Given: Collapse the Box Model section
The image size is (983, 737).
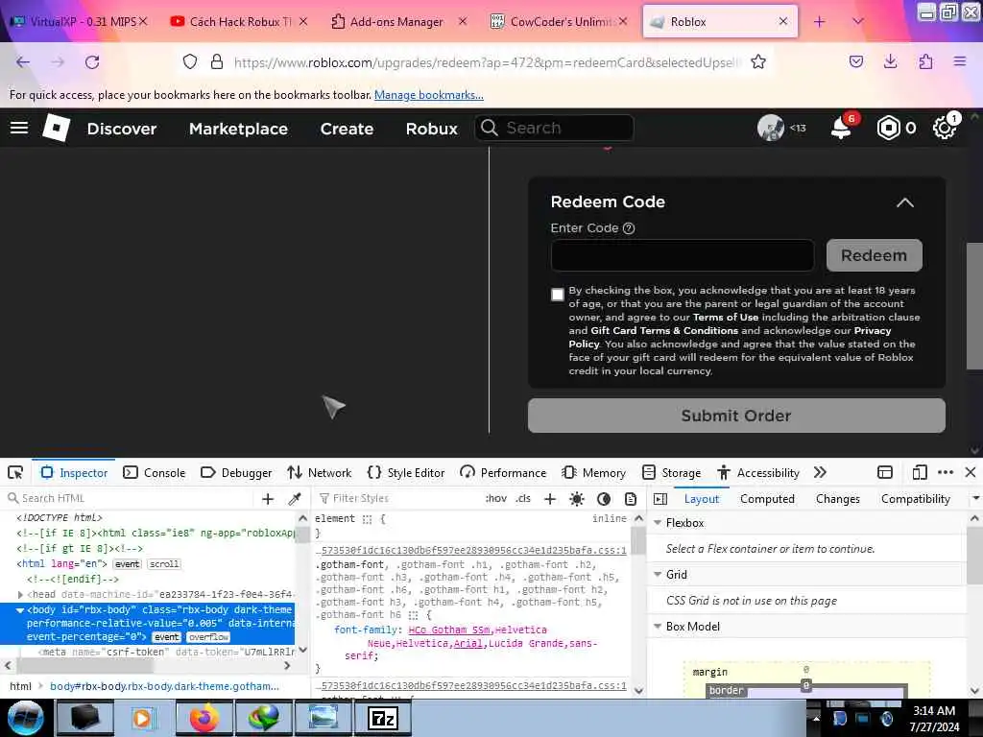Looking at the screenshot, I should point(658,627).
